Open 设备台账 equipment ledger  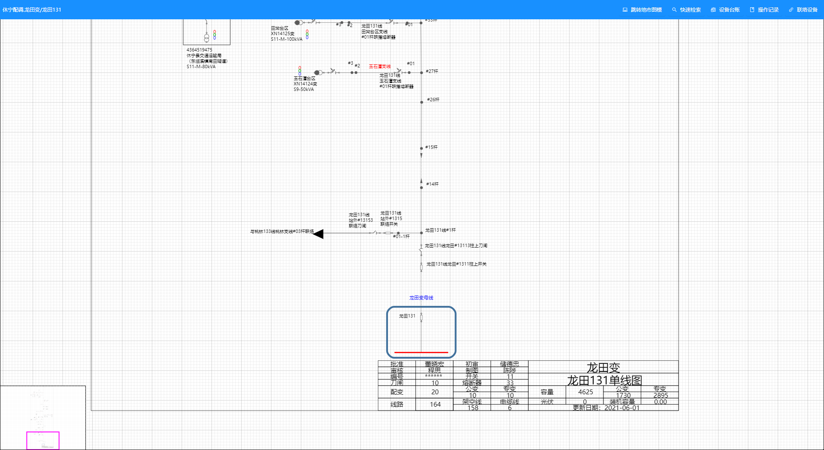[x=725, y=9]
